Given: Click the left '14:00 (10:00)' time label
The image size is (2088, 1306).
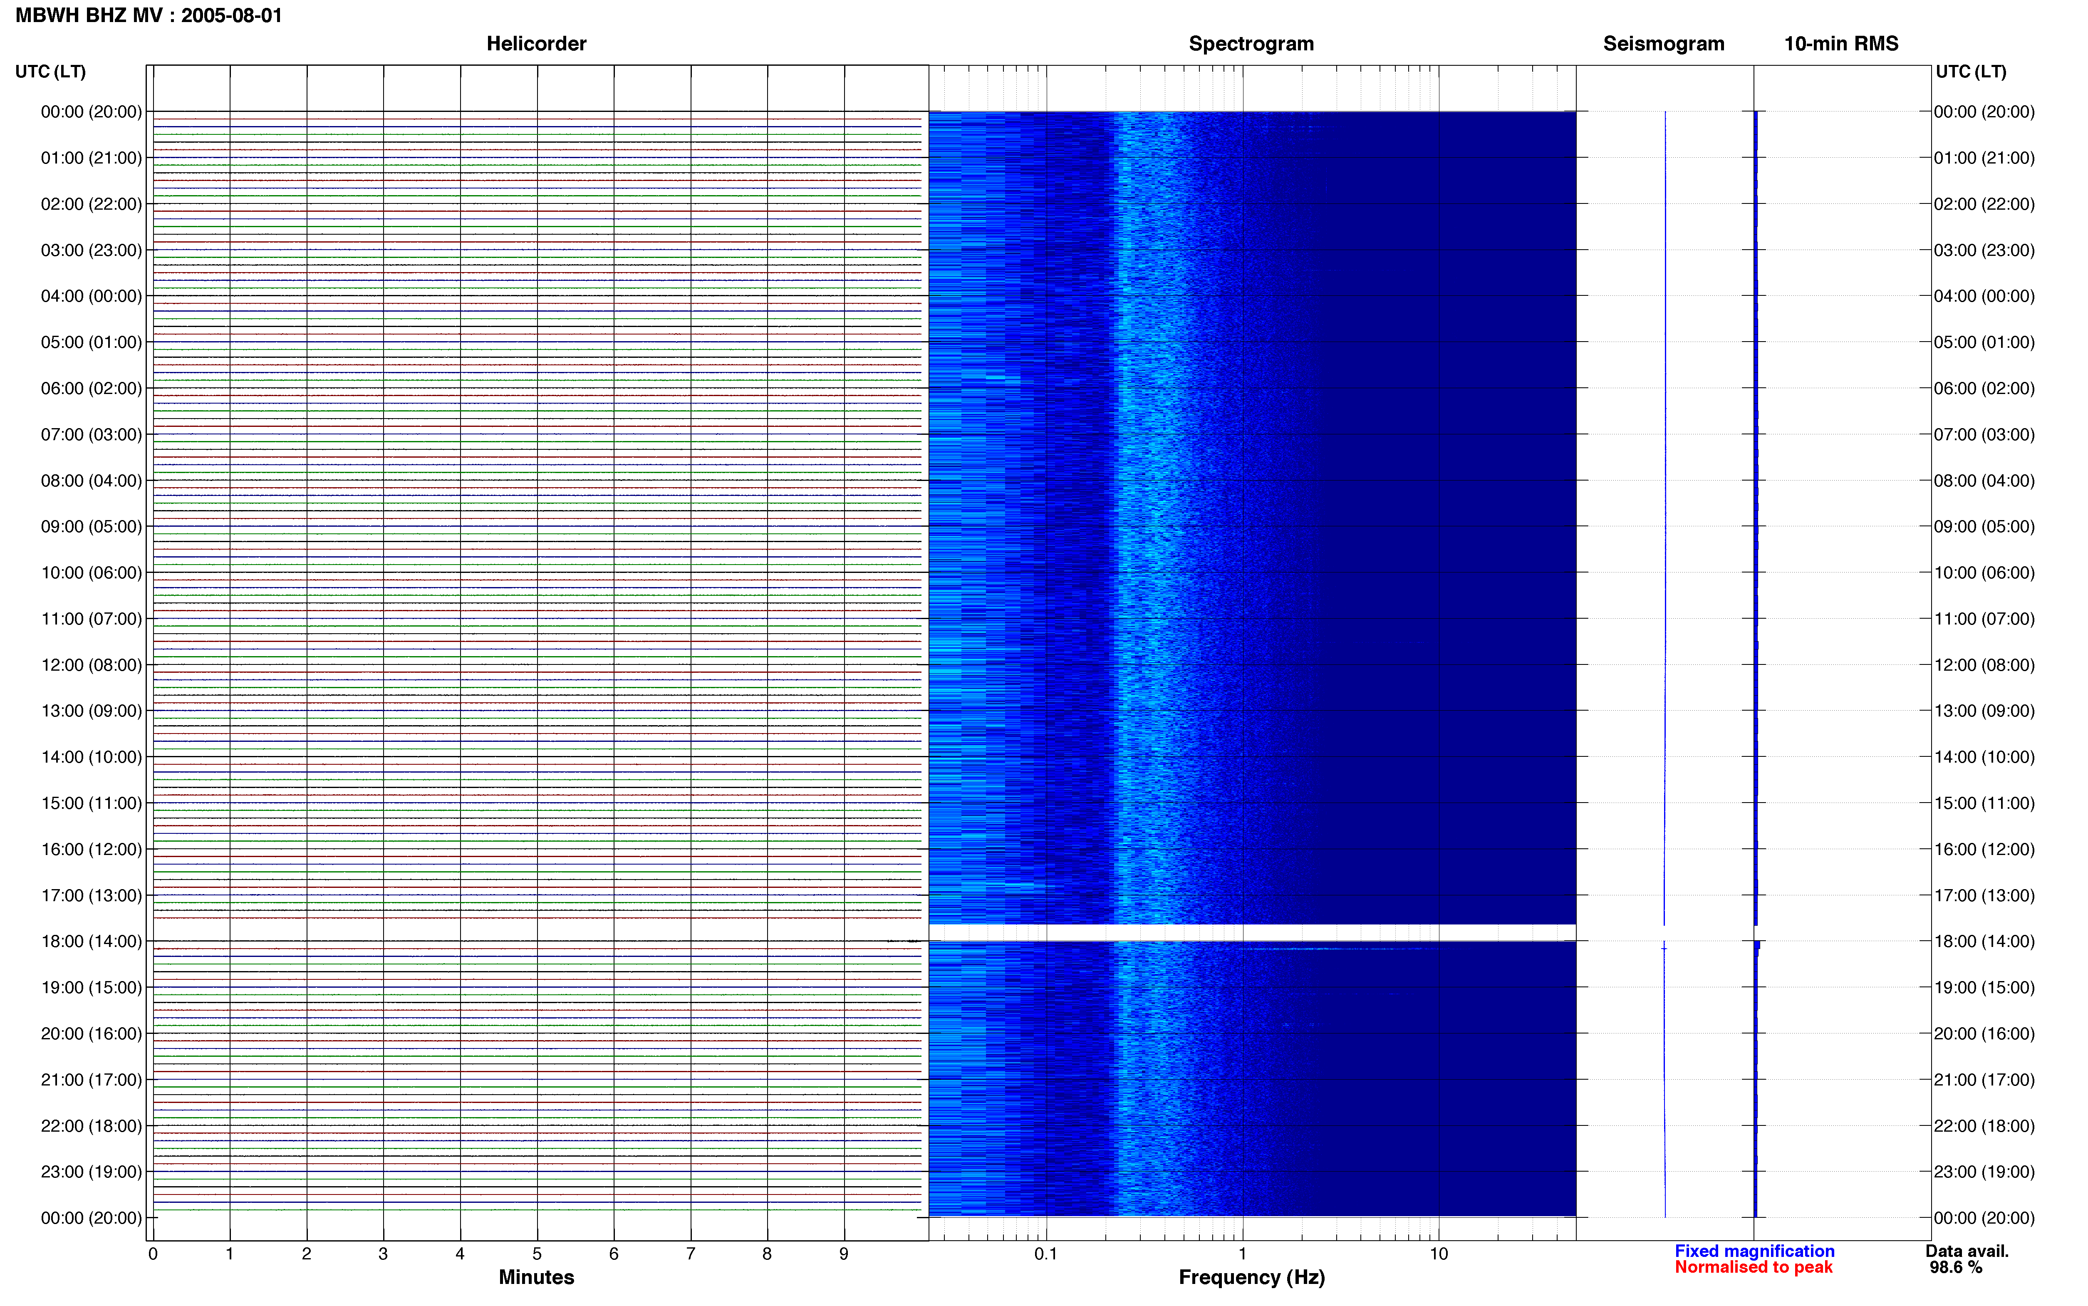Looking at the screenshot, I should coord(92,757).
